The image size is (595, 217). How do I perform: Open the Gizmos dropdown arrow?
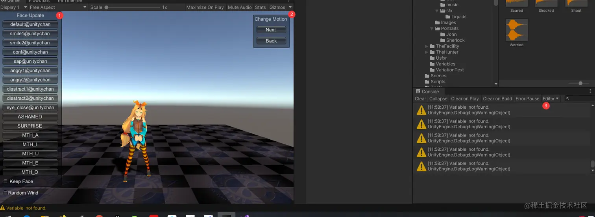tap(290, 7)
